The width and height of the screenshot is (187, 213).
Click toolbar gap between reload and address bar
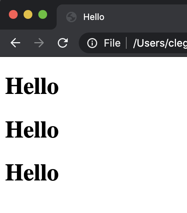coord(74,43)
